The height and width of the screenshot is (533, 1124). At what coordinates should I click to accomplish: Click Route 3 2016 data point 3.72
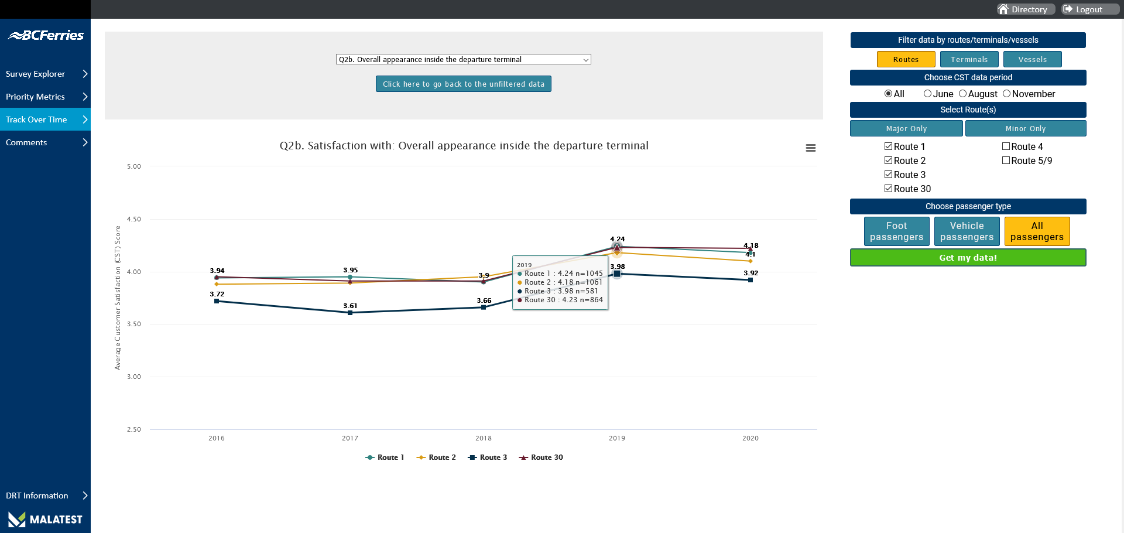point(217,301)
